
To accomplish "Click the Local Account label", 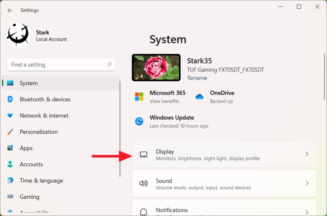I will point(51,39).
